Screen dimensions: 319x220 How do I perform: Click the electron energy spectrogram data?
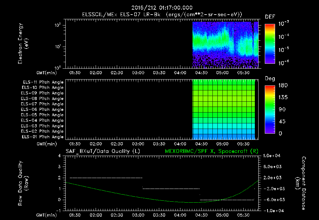[225, 45]
